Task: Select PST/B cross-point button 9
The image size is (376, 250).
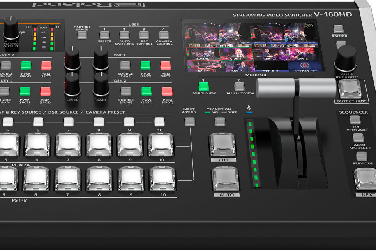Action: click(x=131, y=179)
